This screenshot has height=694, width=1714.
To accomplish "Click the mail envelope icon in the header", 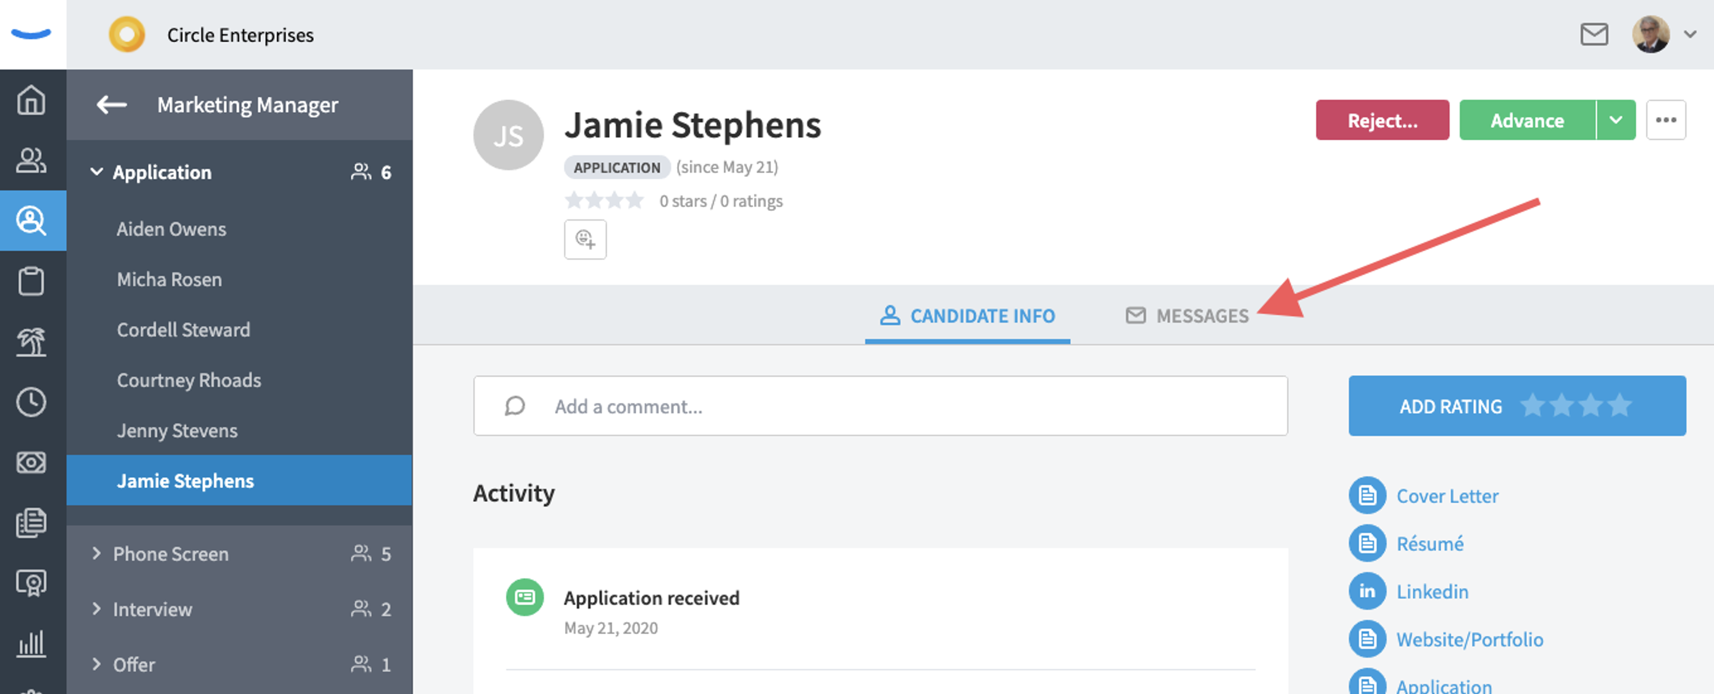I will click(1594, 34).
